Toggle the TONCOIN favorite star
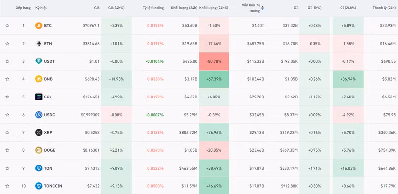398x194 pixels. 7,186
